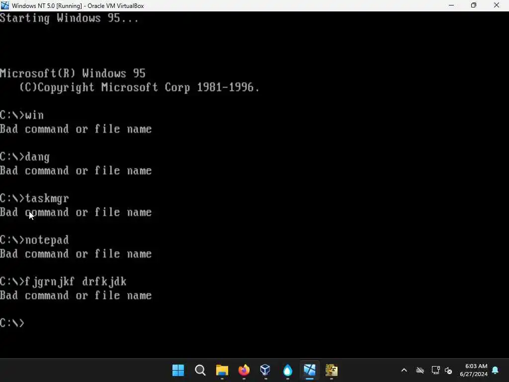Image resolution: width=509 pixels, height=382 pixels.
Task: Click the "C:\>taskmgr" command line
Action: pyautogui.click(x=34, y=198)
